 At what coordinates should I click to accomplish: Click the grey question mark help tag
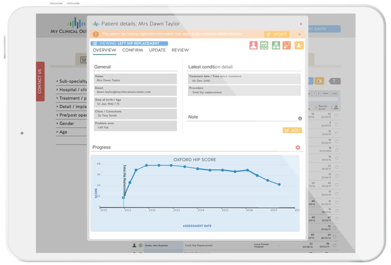coord(335,81)
